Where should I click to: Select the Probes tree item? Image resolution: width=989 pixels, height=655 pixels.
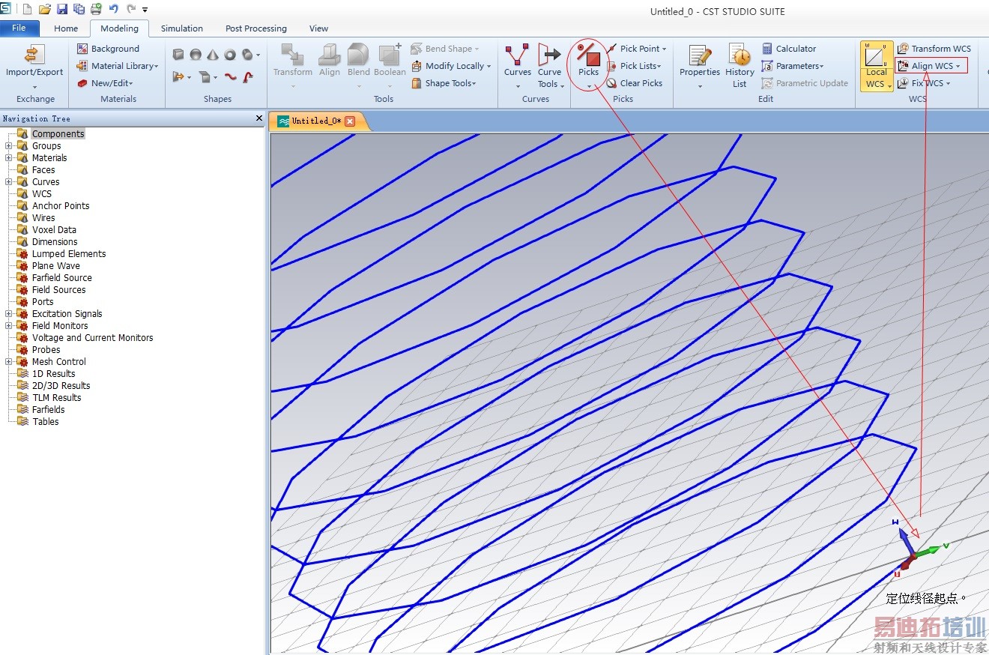coord(46,350)
